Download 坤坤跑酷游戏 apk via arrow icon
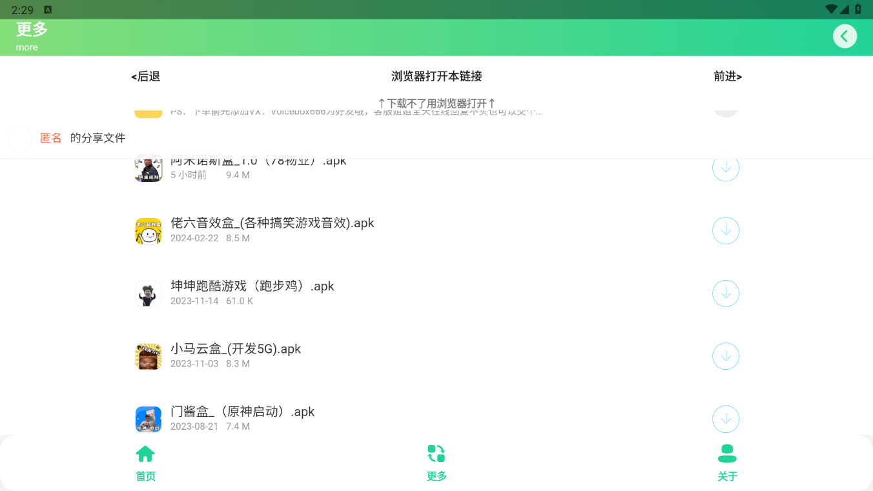Screen dimensions: 873x491 click(x=725, y=294)
